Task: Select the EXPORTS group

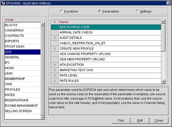Action: tap(23, 41)
